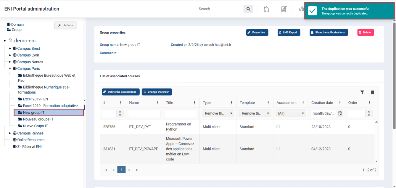Click the edit notepad icon in header

[x=284, y=9]
